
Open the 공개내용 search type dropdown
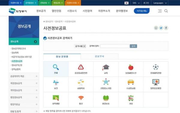tap(80, 46)
